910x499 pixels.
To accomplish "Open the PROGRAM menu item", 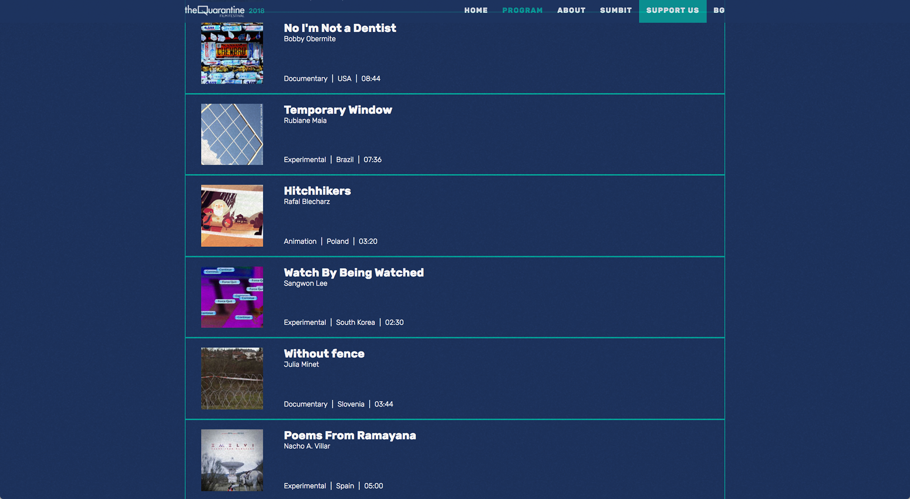I will tap(522, 10).
